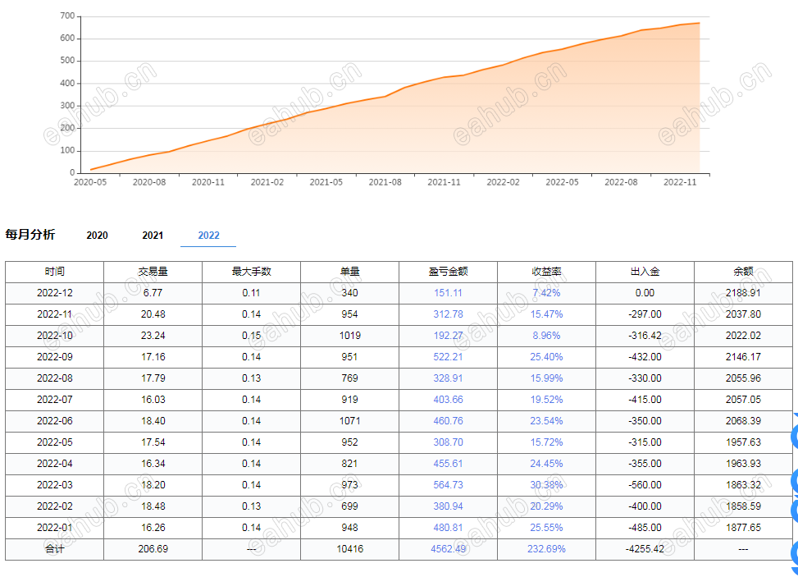Click balance value 1877.65
Image resolution: width=798 pixels, height=577 pixels.
[x=743, y=528]
